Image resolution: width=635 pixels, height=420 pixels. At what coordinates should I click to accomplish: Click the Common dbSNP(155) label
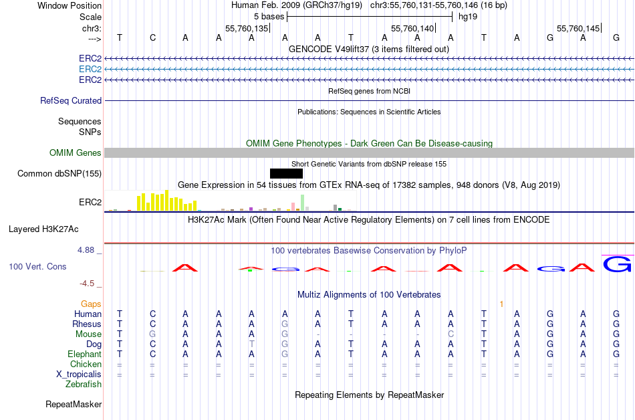click(59, 173)
